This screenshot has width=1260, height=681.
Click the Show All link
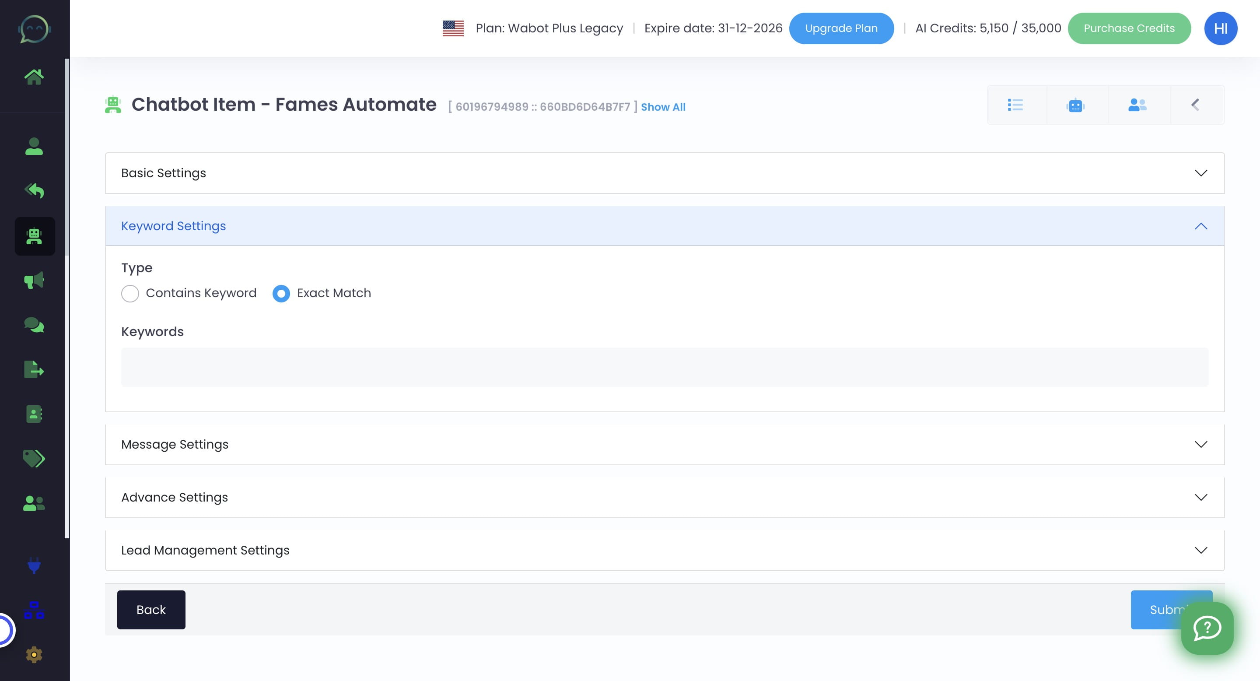point(663,107)
